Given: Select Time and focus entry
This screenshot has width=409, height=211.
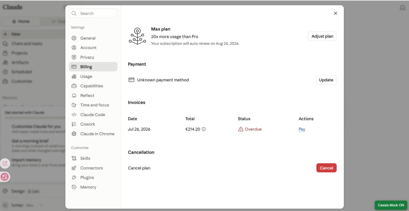Looking at the screenshot, I should 93,105.
